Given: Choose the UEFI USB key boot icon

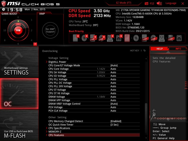Looking at the screenshot, I should click(110, 38).
